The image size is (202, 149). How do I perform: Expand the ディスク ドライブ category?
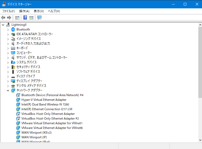(x=8, y=77)
